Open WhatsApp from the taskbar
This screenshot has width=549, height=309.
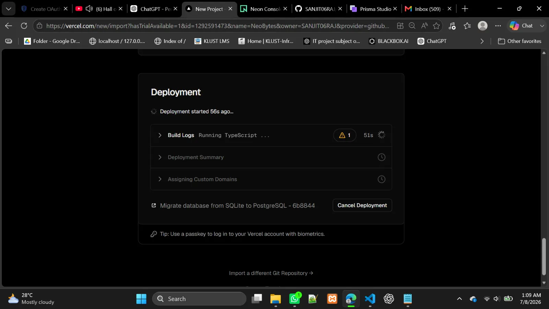click(295, 299)
